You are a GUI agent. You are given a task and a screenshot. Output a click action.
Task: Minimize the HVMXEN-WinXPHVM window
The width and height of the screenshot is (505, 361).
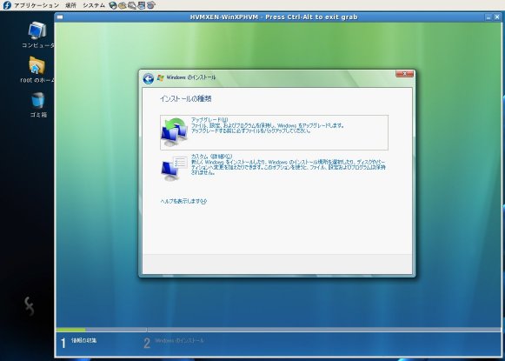pos(488,17)
